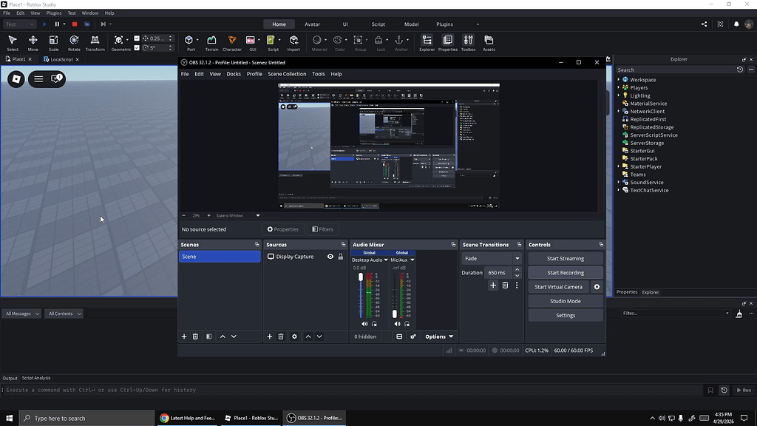The height and width of the screenshot is (426, 757).
Task: Open the Audio Mixer Options dropdown
Action: pyautogui.click(x=439, y=337)
